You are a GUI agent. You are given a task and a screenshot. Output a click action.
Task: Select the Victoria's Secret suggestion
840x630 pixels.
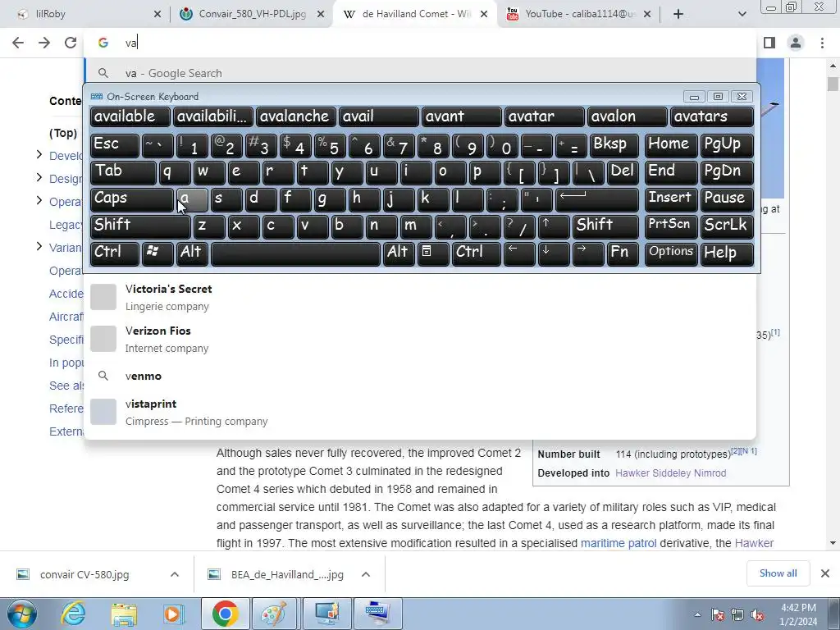pyautogui.click(x=421, y=297)
